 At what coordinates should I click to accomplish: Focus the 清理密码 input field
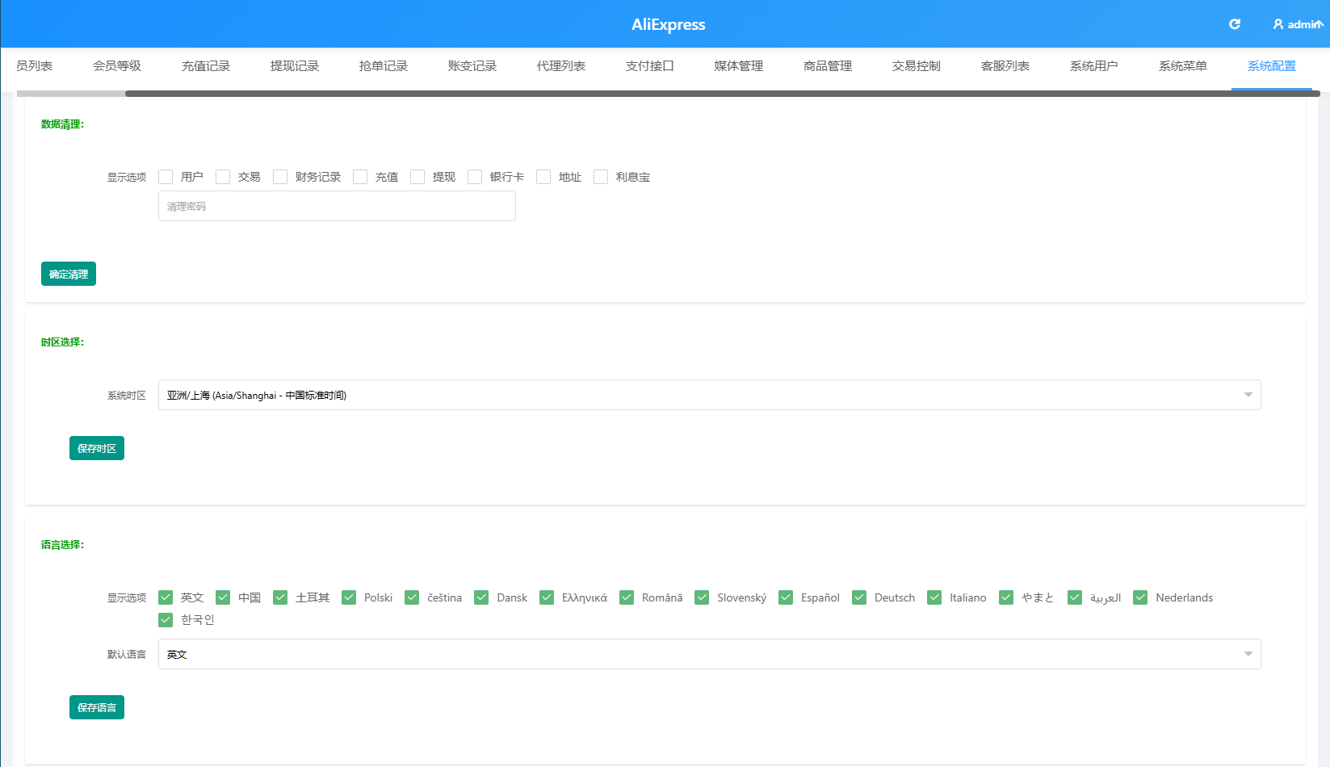coord(337,206)
